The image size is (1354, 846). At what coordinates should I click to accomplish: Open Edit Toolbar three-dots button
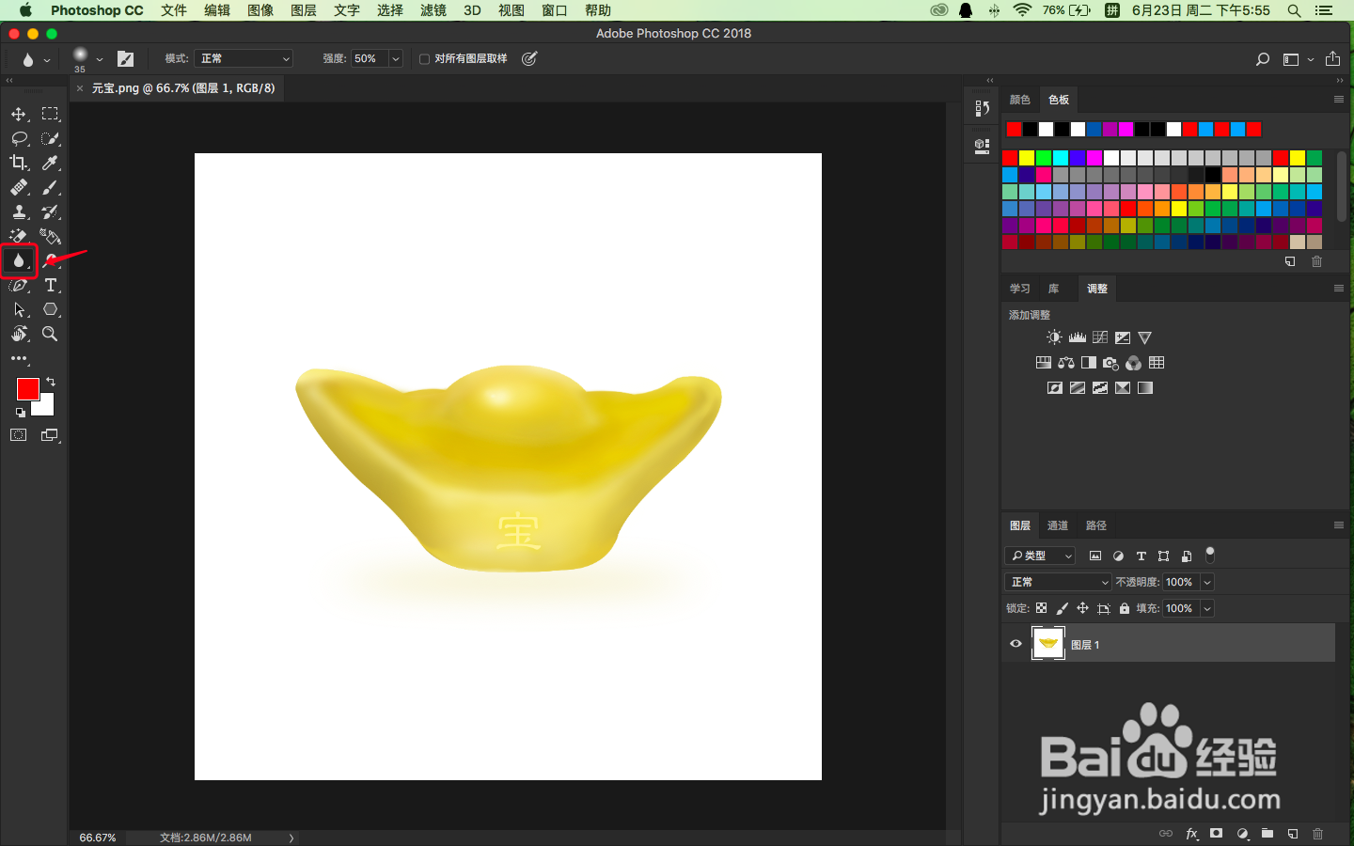19,358
